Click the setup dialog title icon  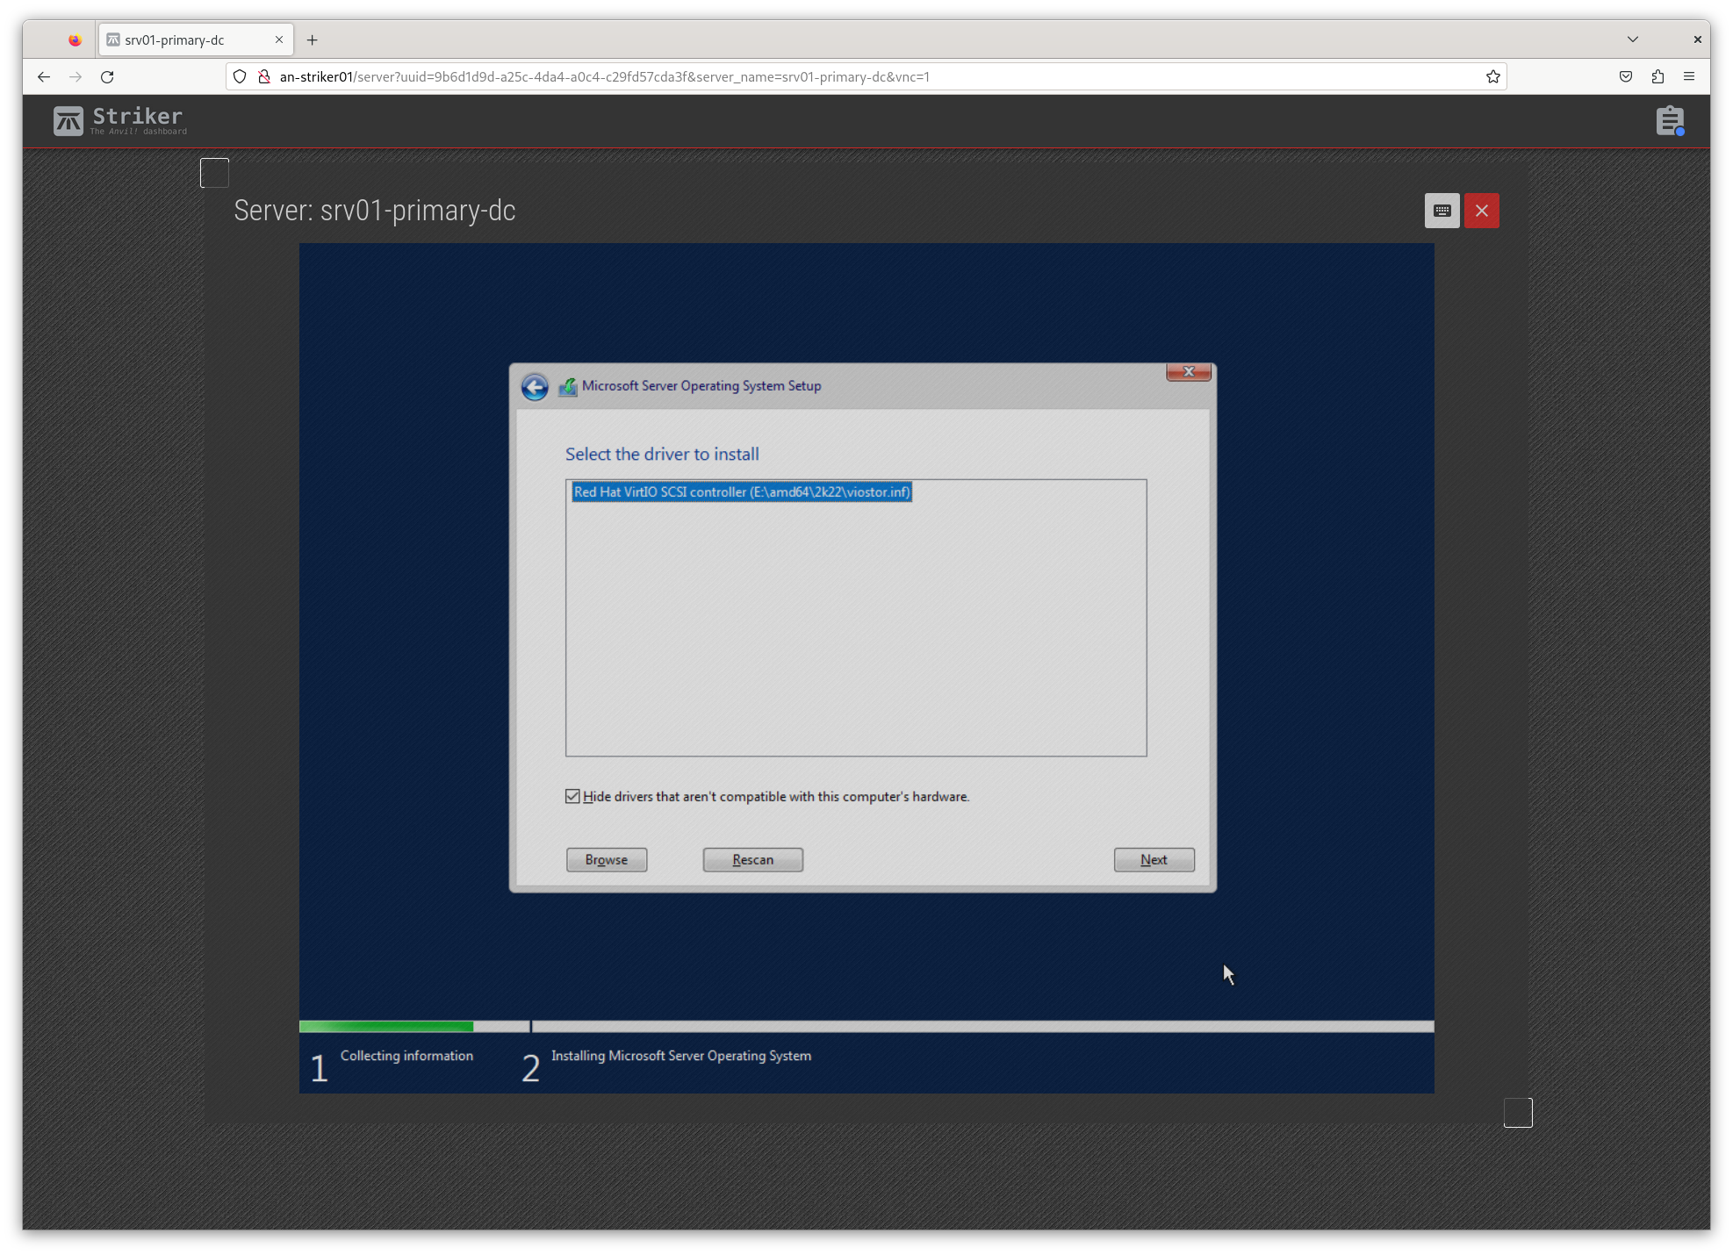[x=568, y=387]
